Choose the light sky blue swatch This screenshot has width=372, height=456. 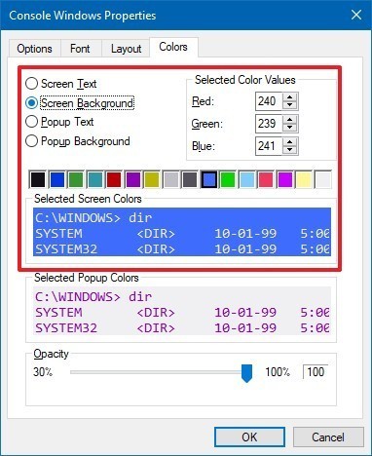tap(247, 179)
